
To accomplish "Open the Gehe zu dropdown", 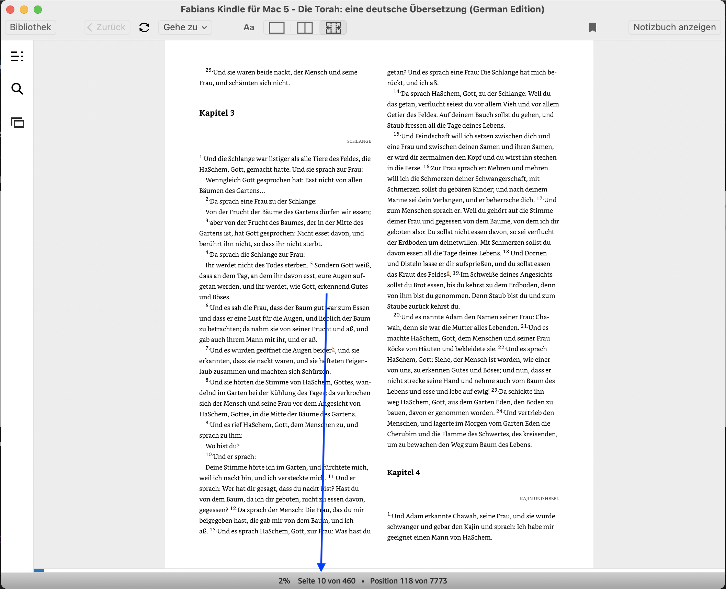I will [x=185, y=27].
